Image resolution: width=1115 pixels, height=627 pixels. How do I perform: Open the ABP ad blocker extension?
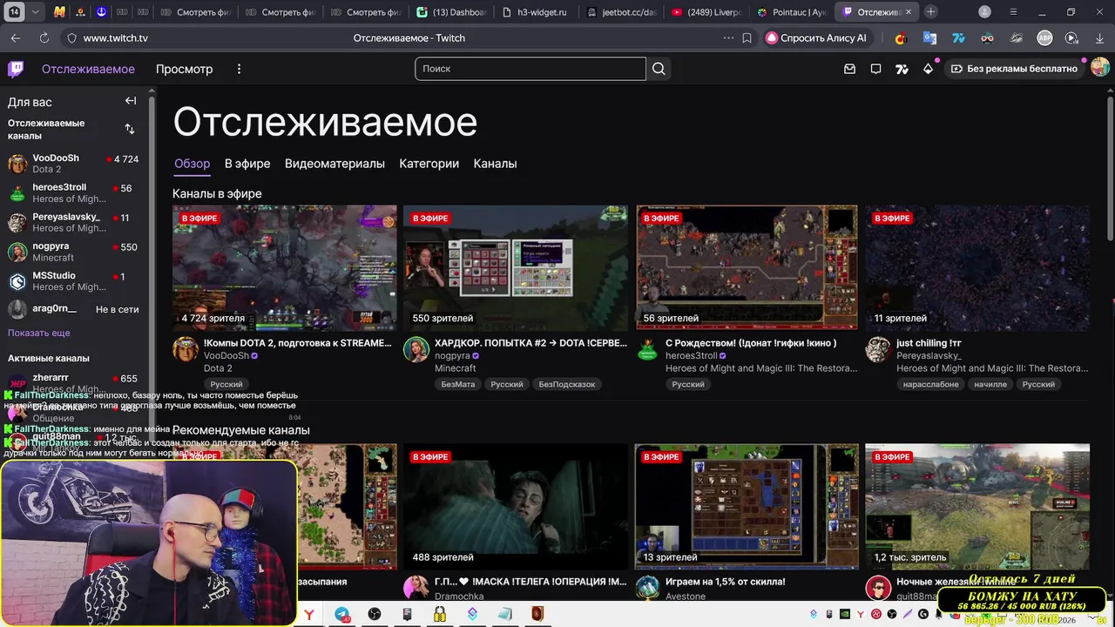coord(1044,38)
